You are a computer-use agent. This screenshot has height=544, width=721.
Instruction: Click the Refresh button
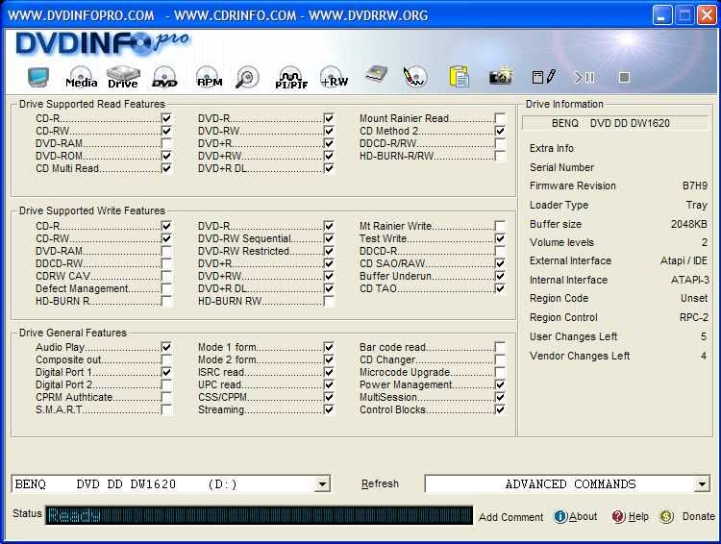point(380,484)
